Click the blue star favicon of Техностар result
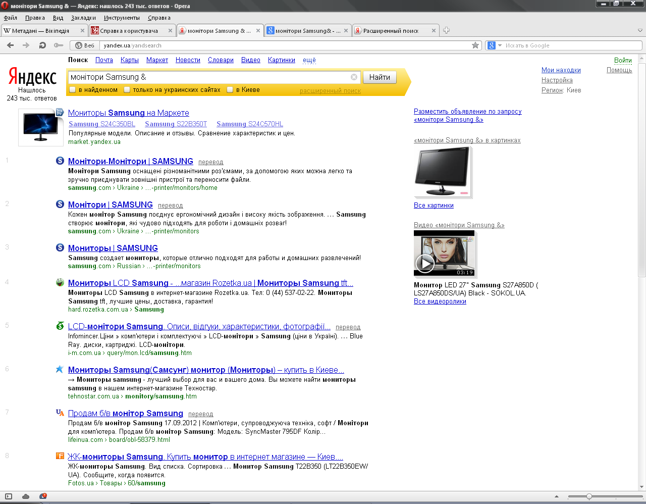This screenshot has width=646, height=504. pyautogui.click(x=60, y=369)
